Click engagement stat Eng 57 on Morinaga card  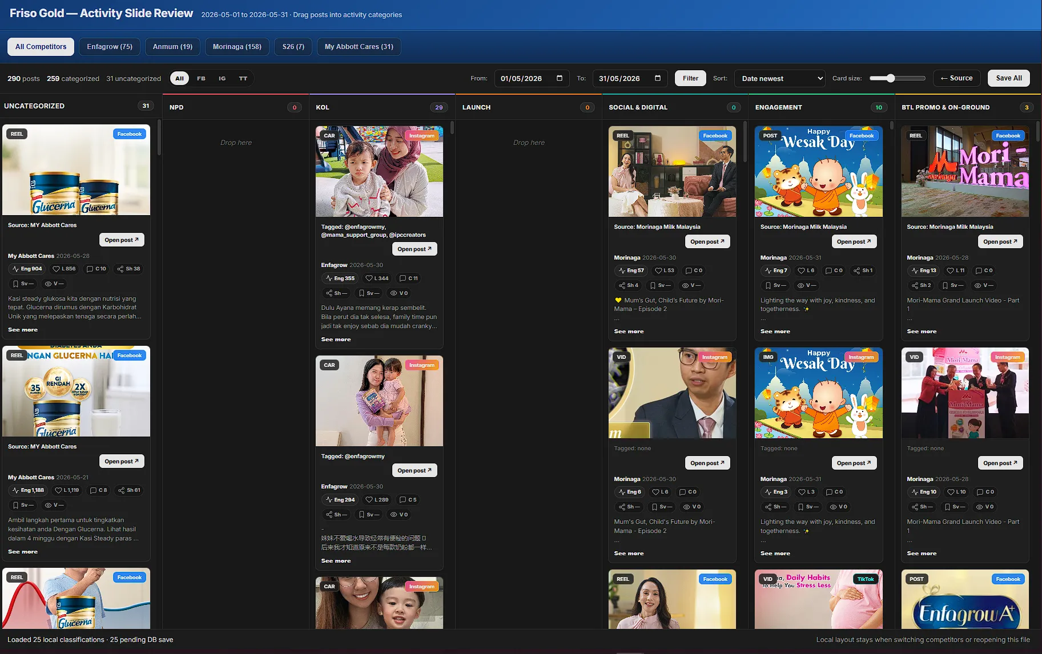[631, 271]
